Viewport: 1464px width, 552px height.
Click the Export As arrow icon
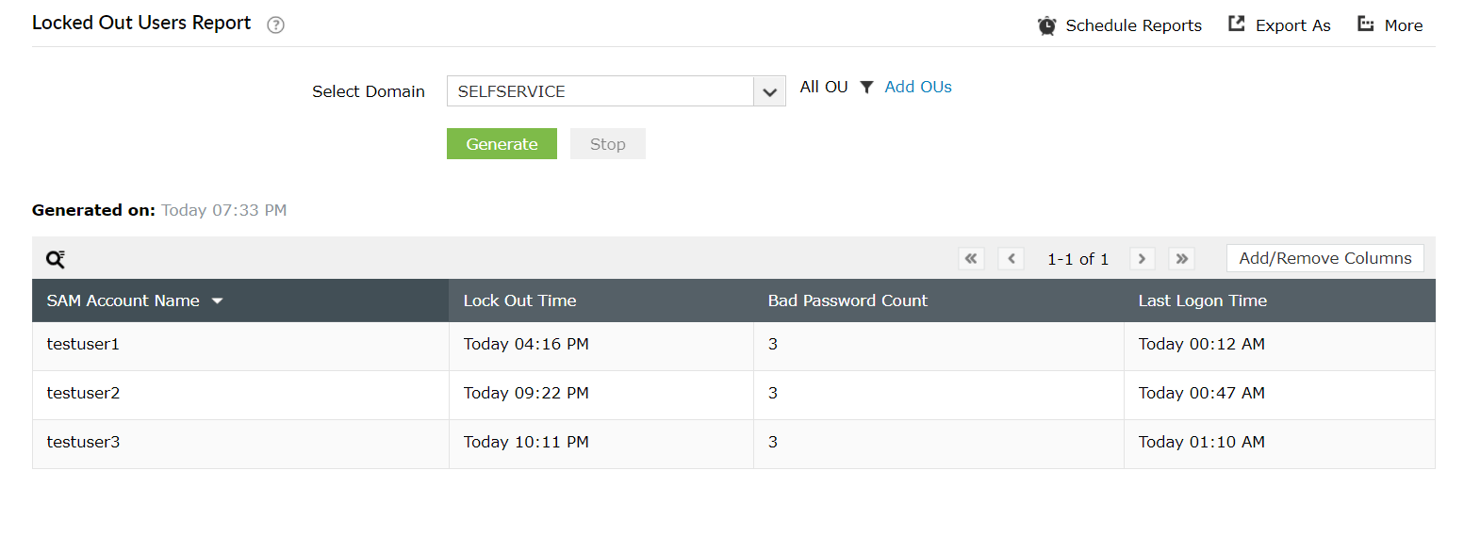(1237, 24)
